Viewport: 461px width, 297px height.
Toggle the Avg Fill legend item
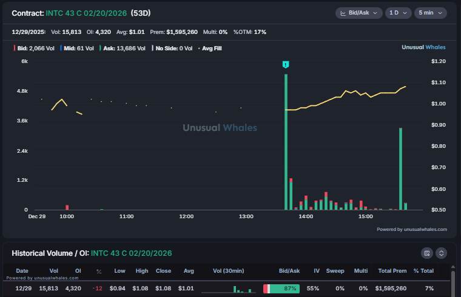210,48
